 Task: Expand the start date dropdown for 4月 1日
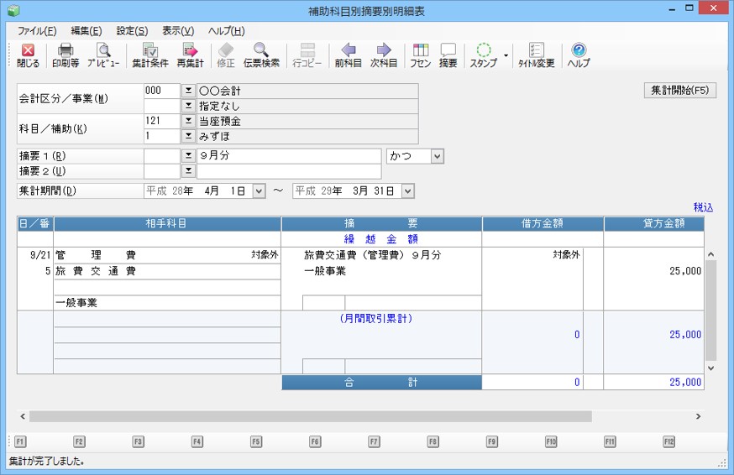coord(259,191)
